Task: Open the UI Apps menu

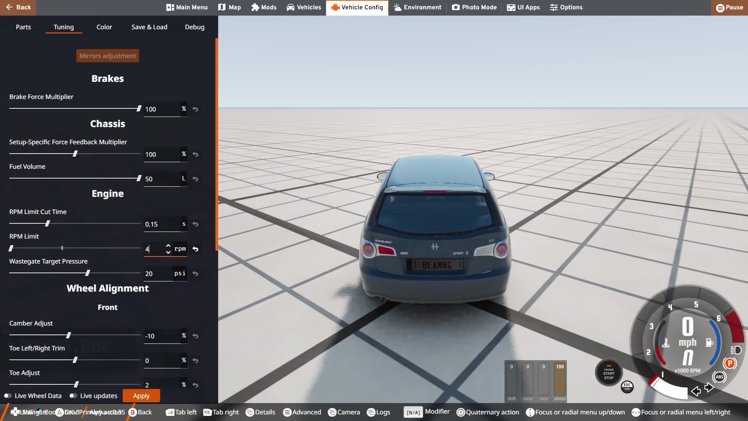Action: coord(523,7)
